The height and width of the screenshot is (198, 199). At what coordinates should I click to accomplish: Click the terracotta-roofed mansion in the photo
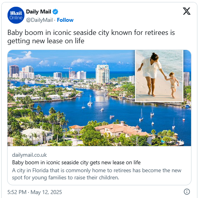(123, 131)
